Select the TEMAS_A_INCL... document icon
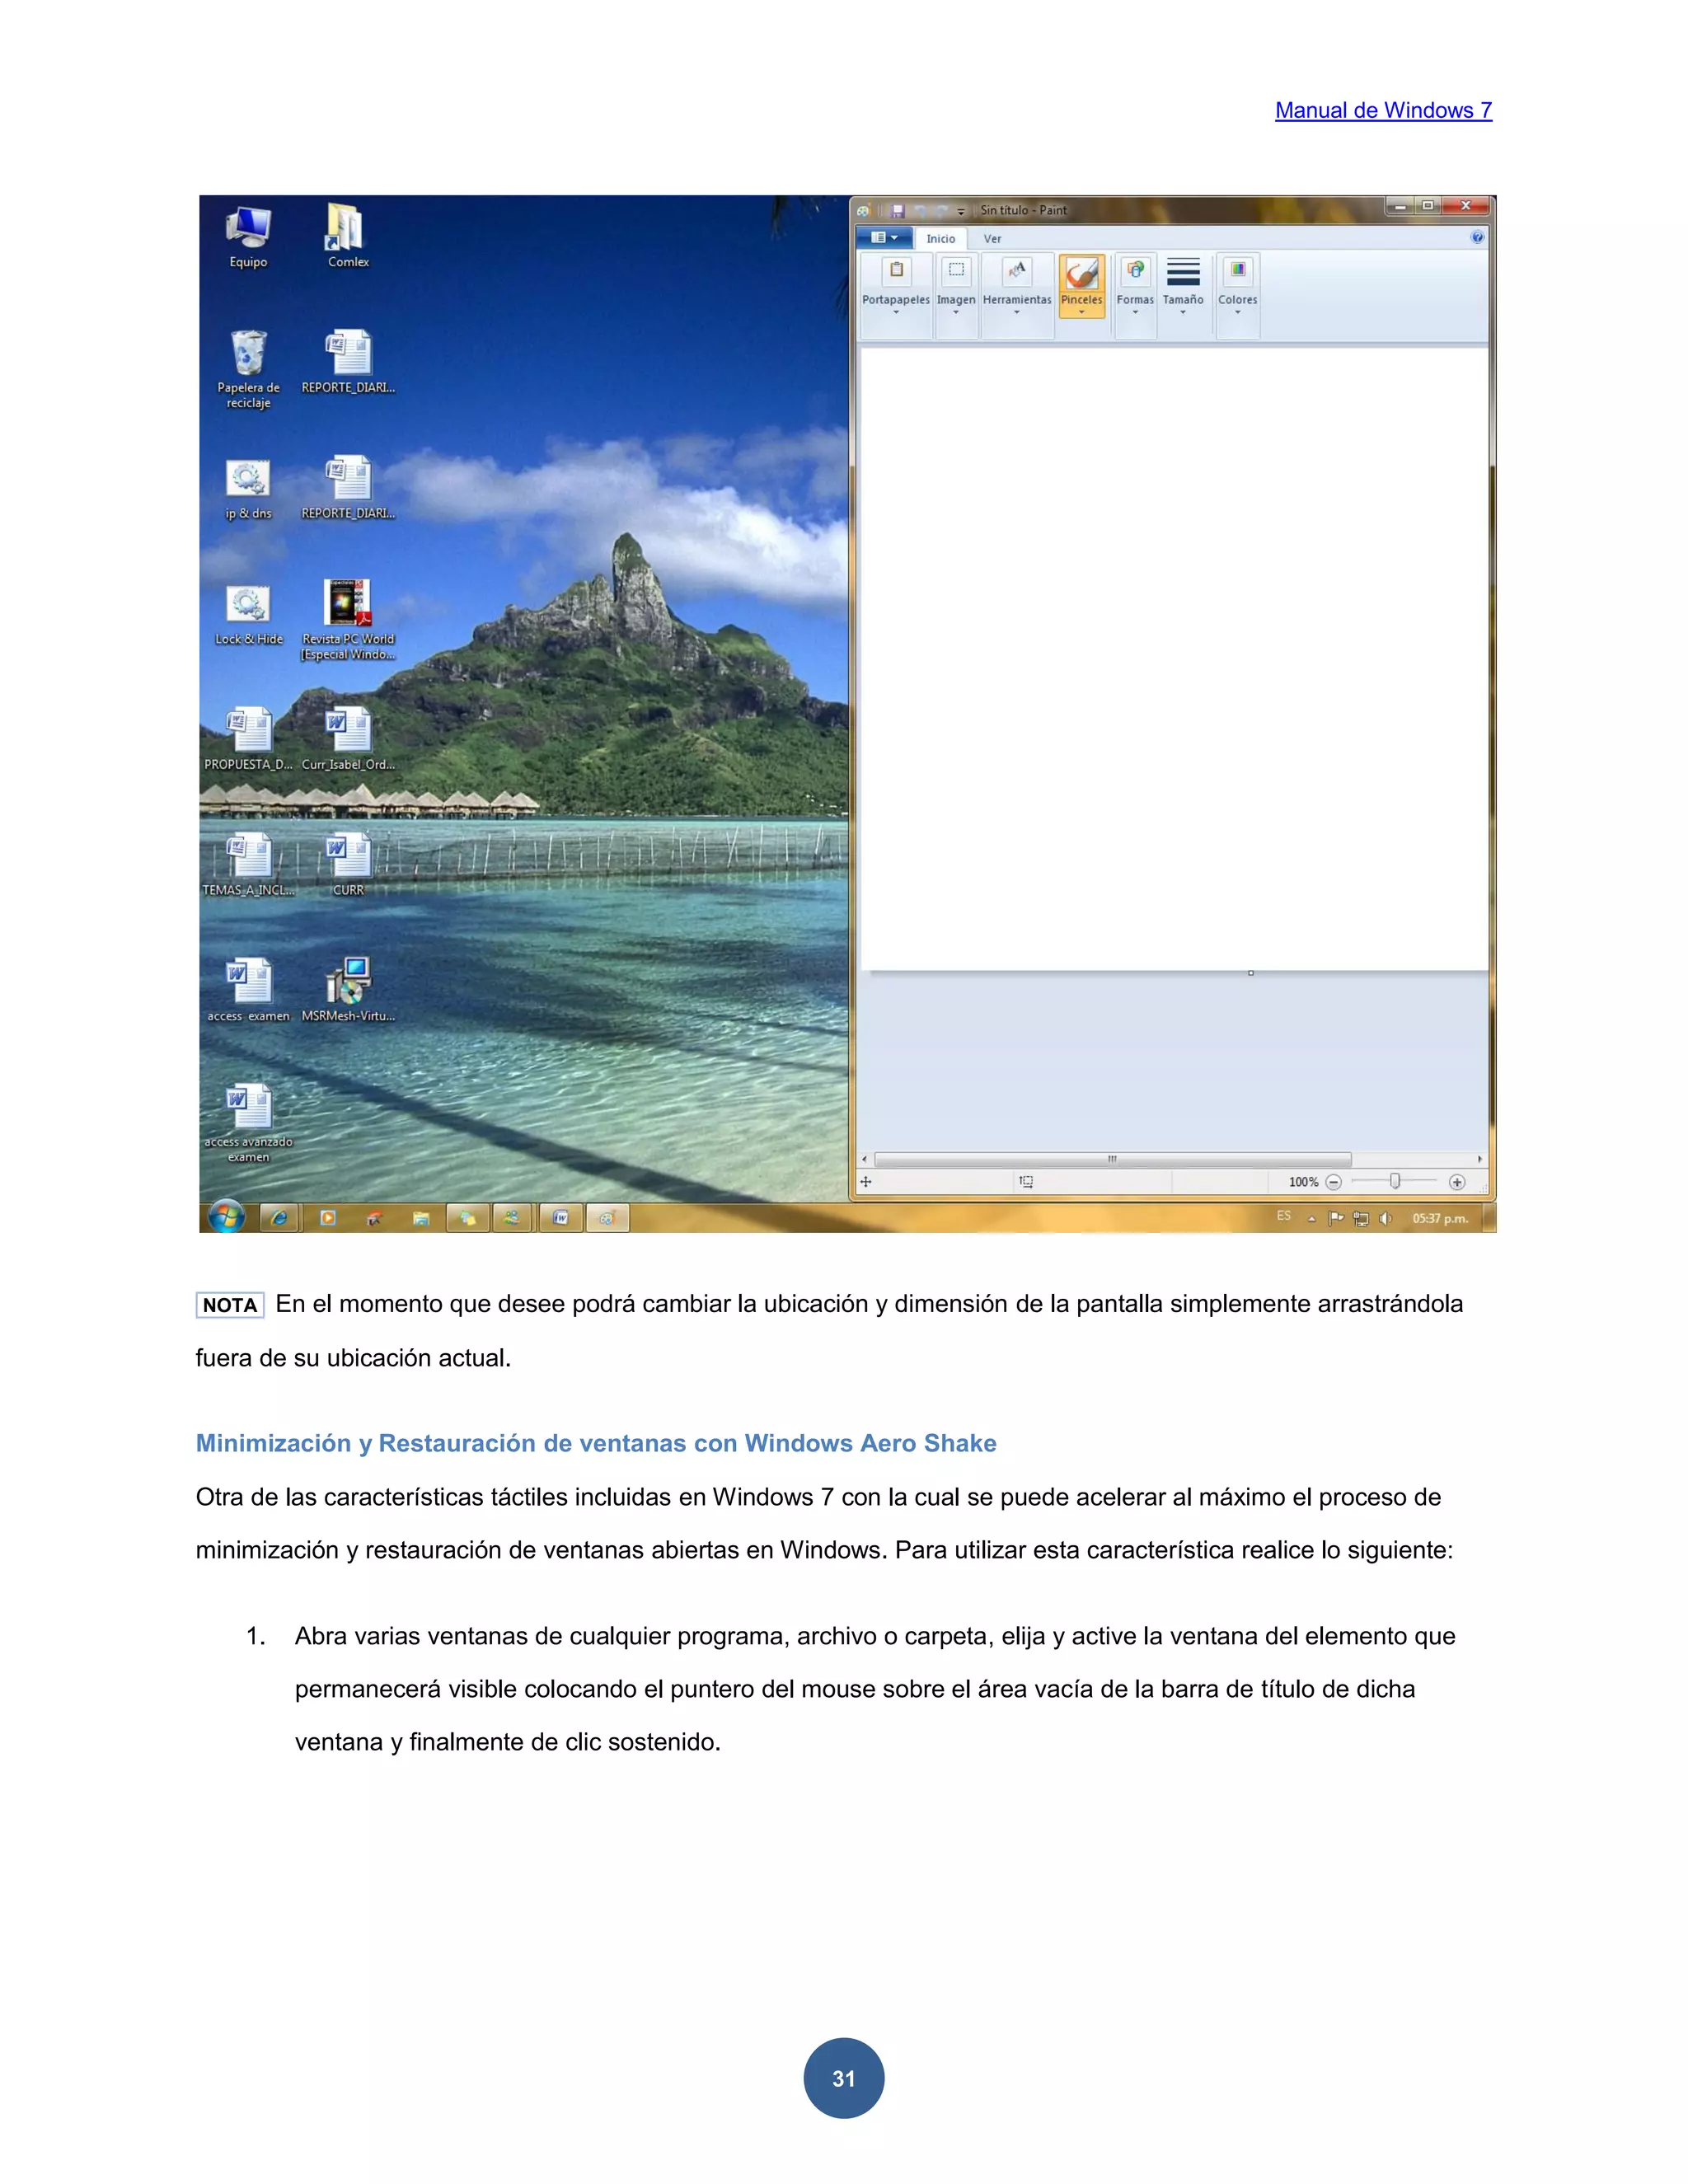Image resolution: width=1688 pixels, height=2184 pixels. point(248,864)
